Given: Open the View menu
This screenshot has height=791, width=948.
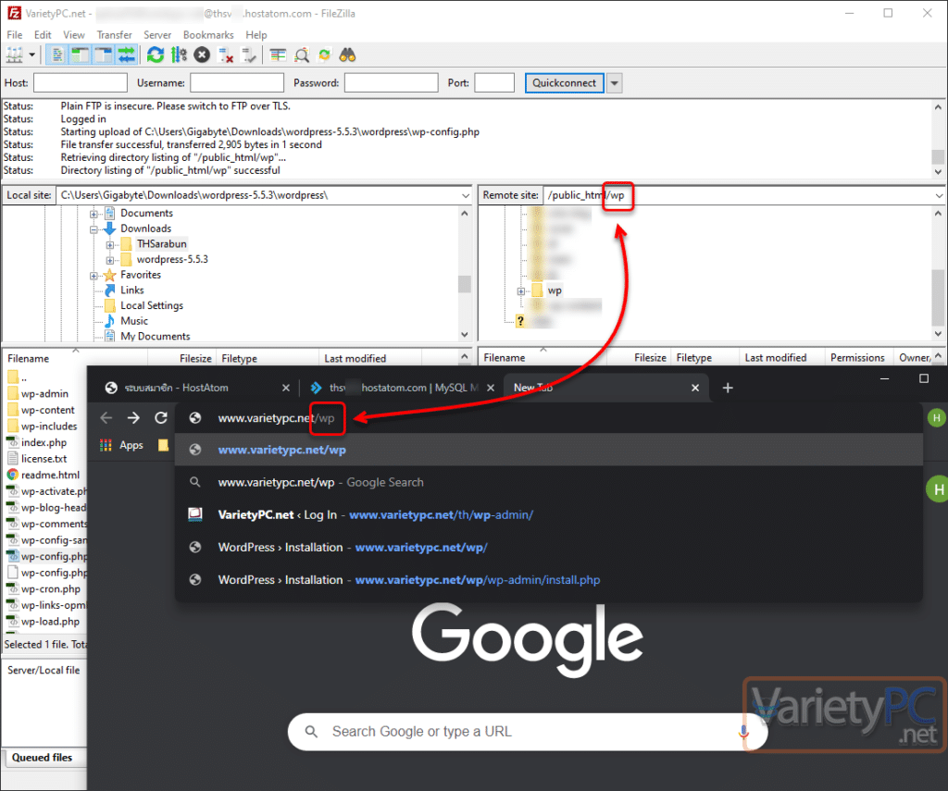Looking at the screenshot, I should tap(74, 35).
